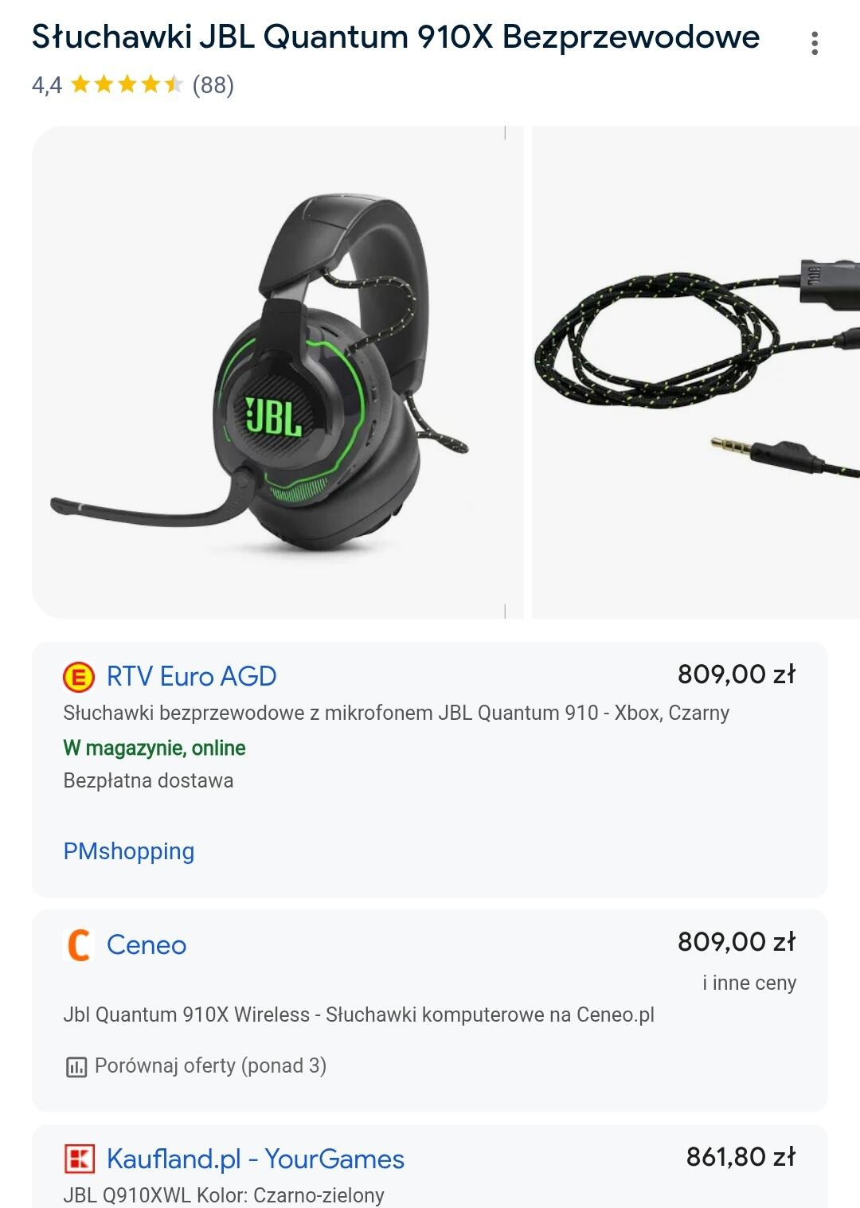
Task: Open the JBL headset product photo
Action: 277,372
